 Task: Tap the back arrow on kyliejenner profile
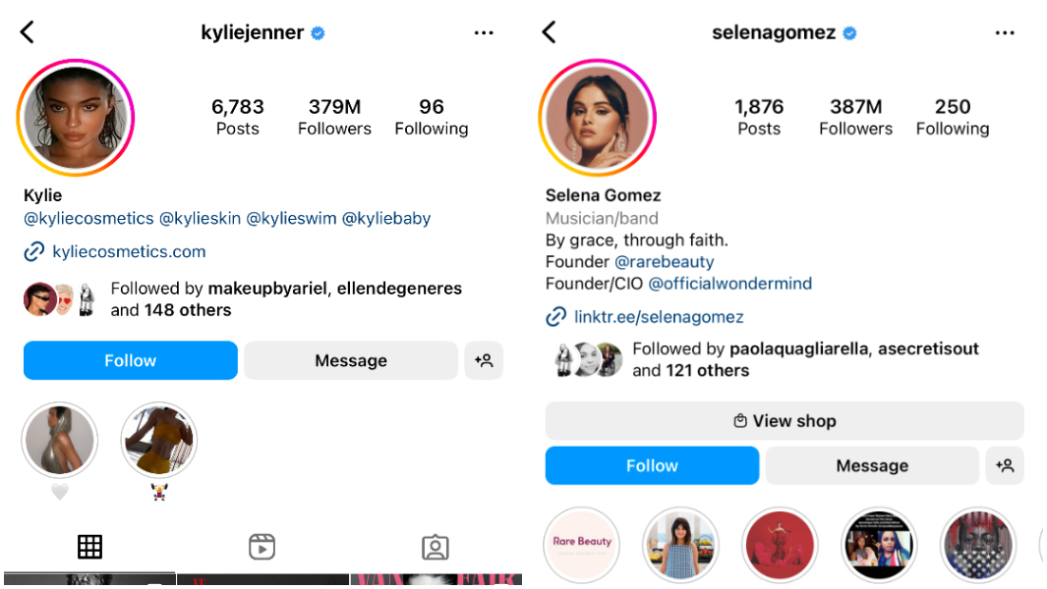[27, 30]
